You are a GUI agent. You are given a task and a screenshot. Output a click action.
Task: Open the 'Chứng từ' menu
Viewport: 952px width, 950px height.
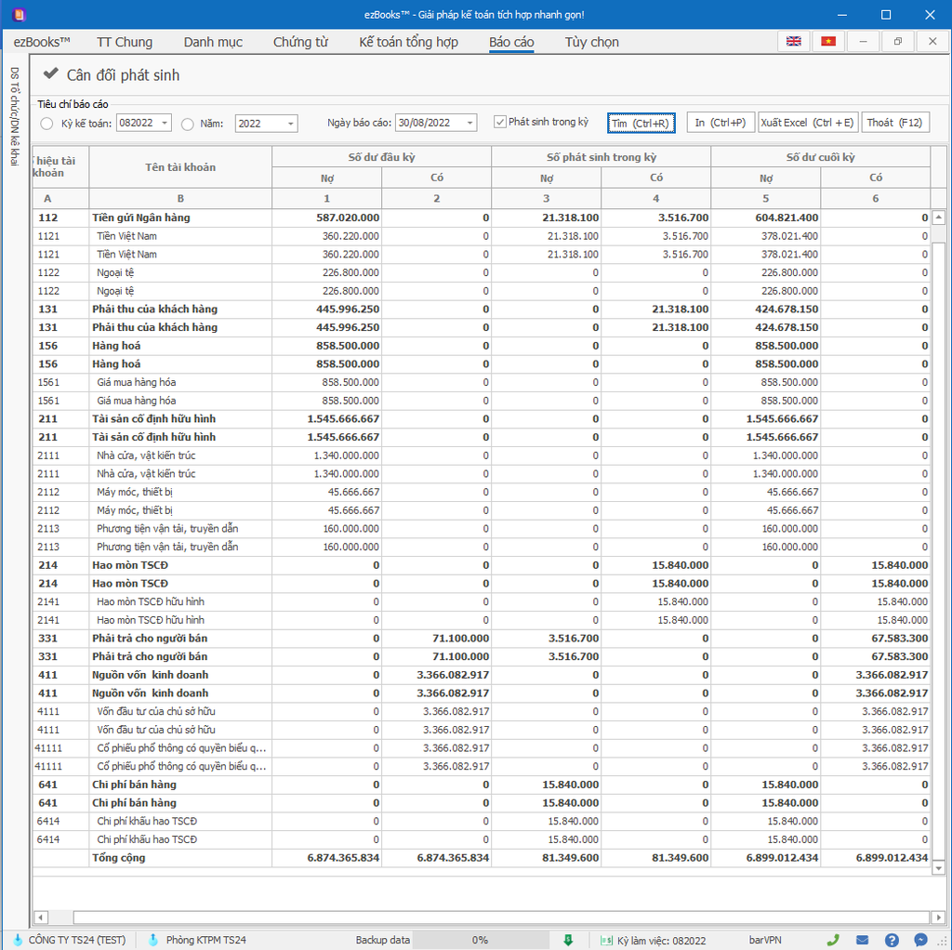(x=300, y=42)
